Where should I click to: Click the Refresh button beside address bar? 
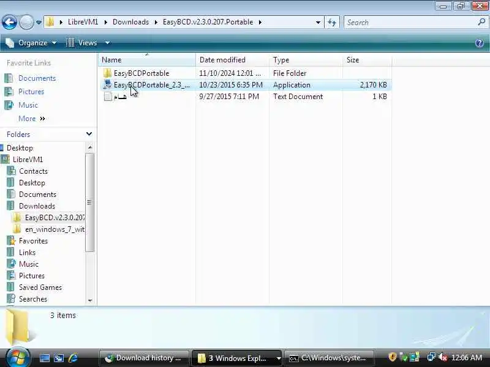pos(332,23)
